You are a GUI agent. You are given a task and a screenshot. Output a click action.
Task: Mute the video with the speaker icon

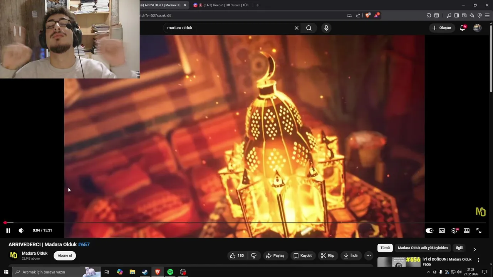click(21, 230)
